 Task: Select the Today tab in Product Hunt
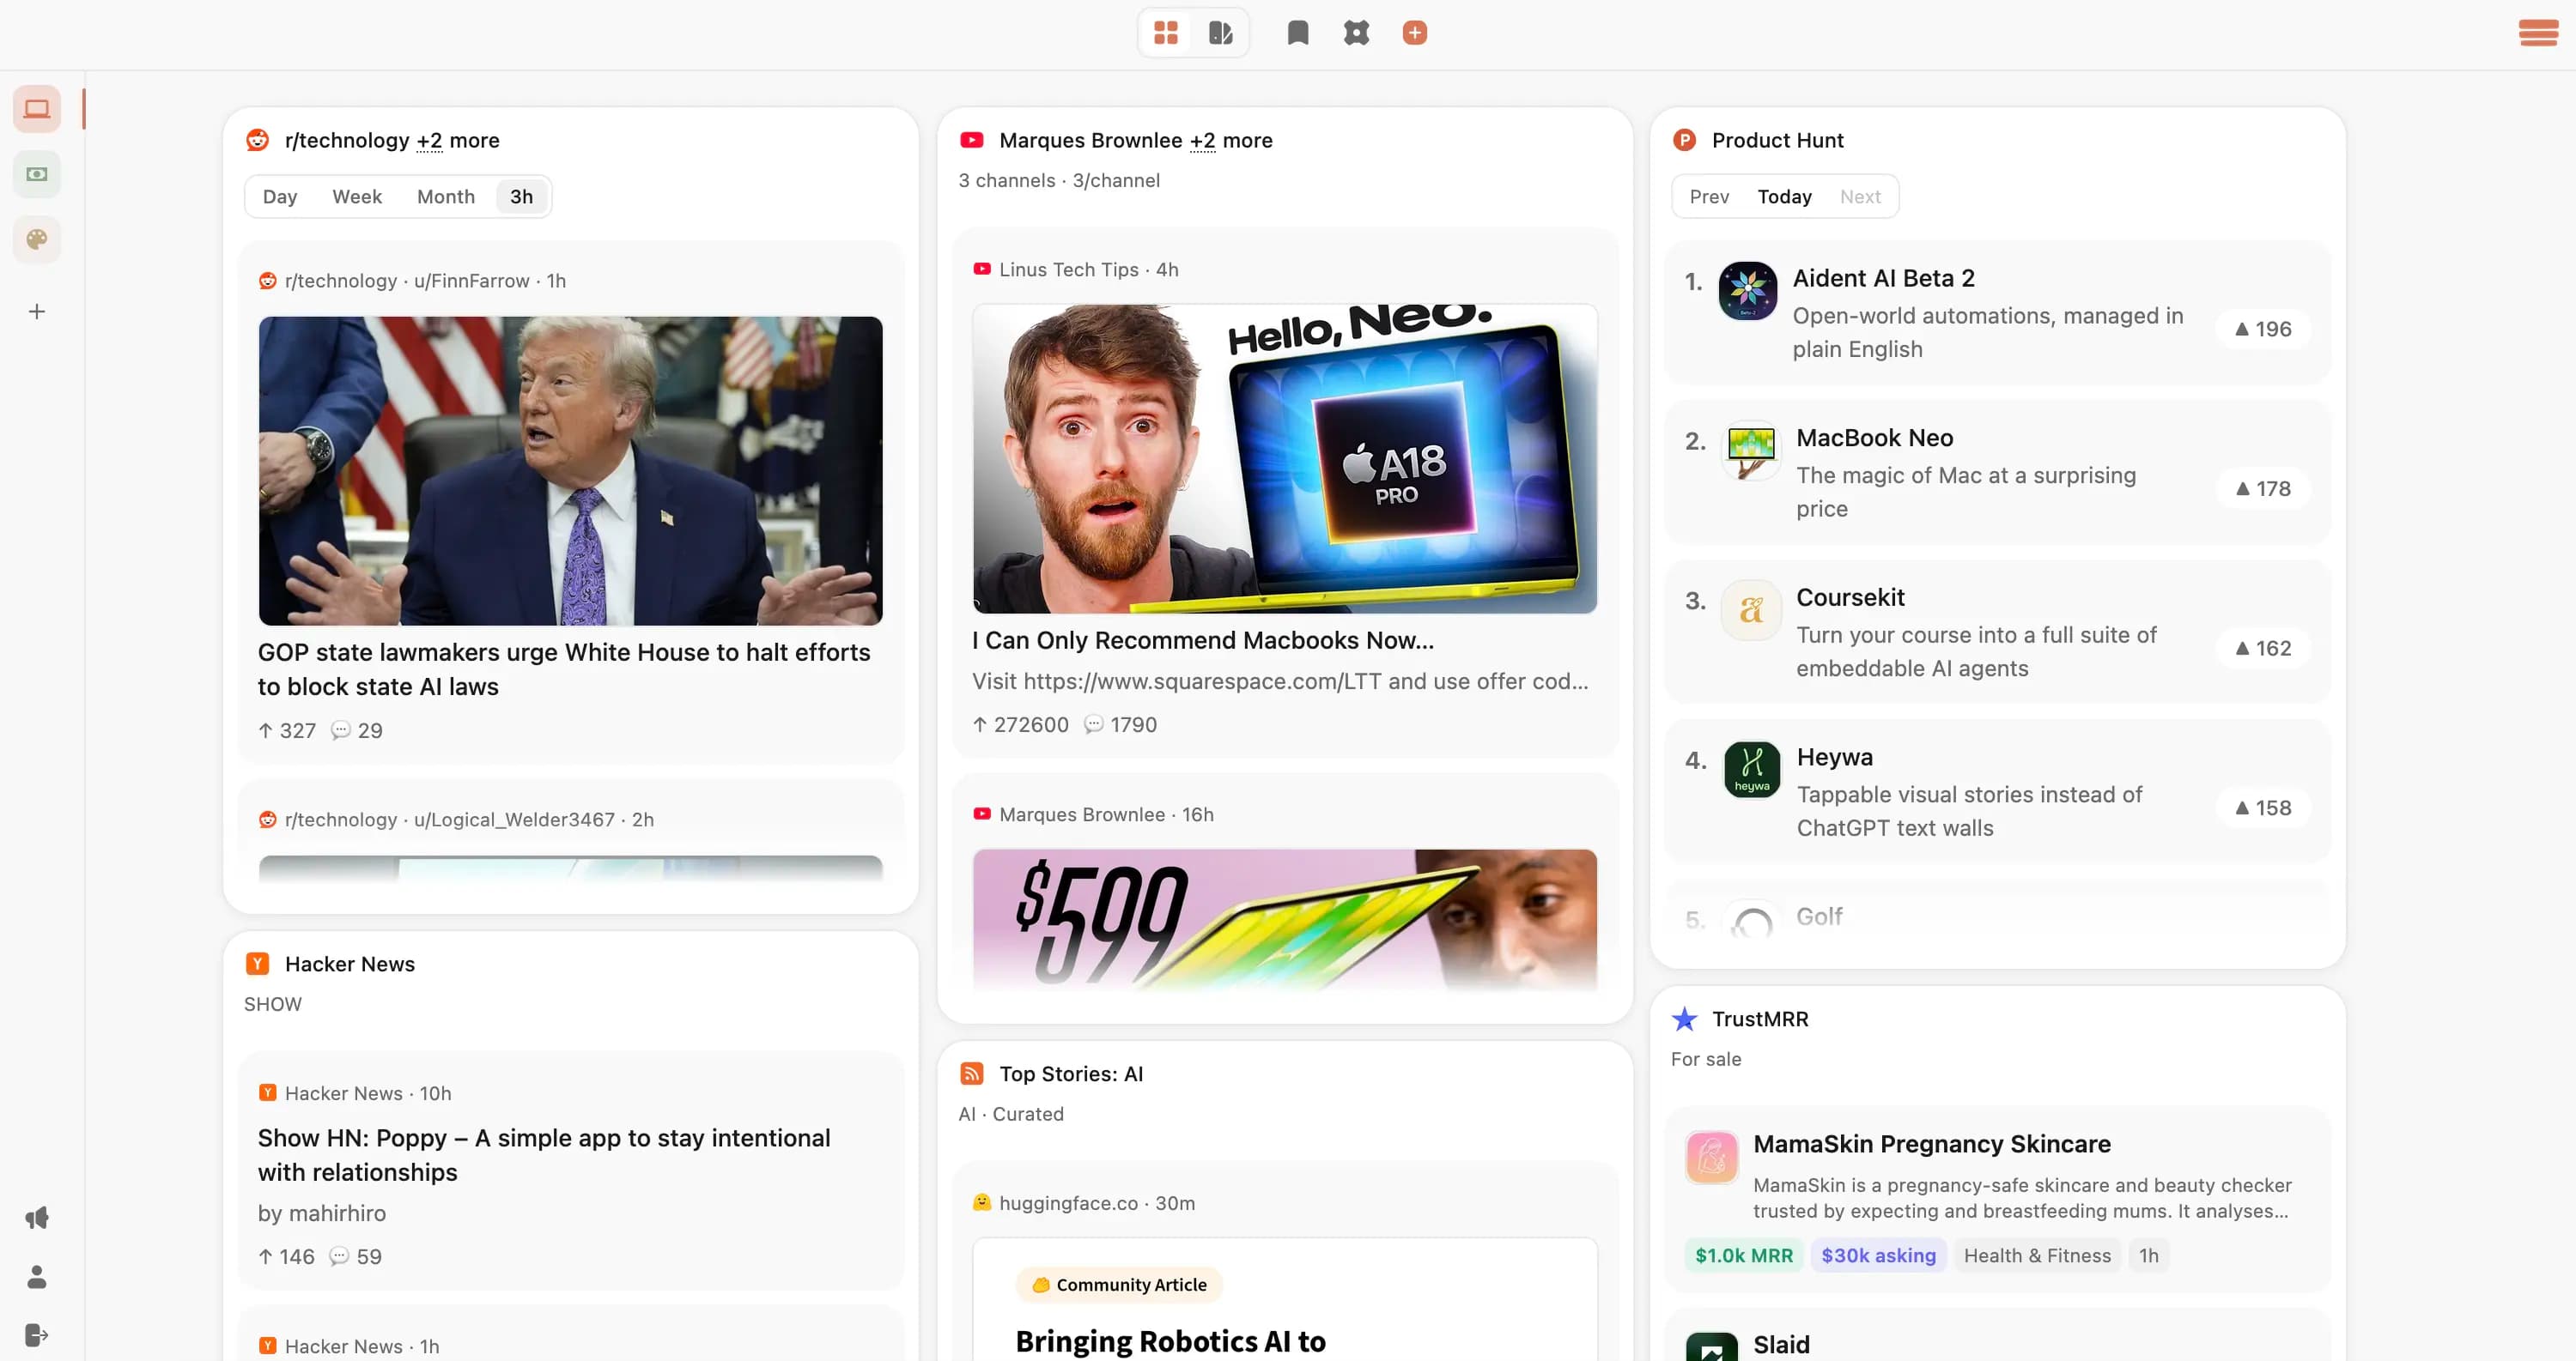[1784, 196]
